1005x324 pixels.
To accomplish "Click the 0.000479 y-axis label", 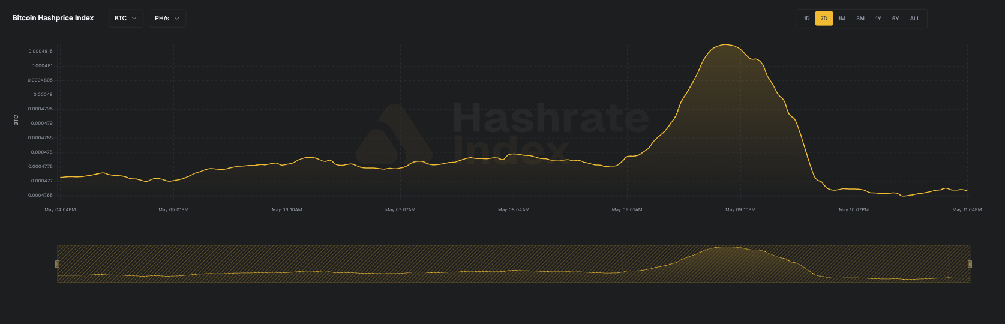I will tap(42, 124).
